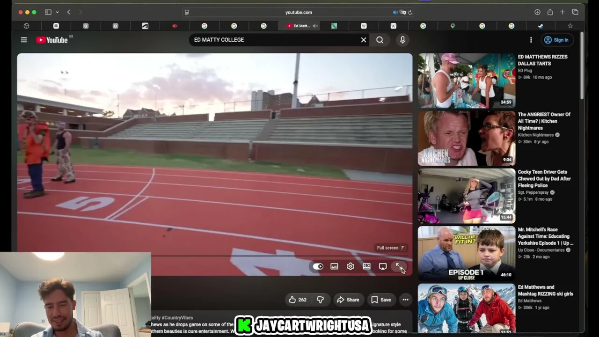The height and width of the screenshot is (337, 599).
Task: Open the Safari share menu
Action: pyautogui.click(x=550, y=12)
